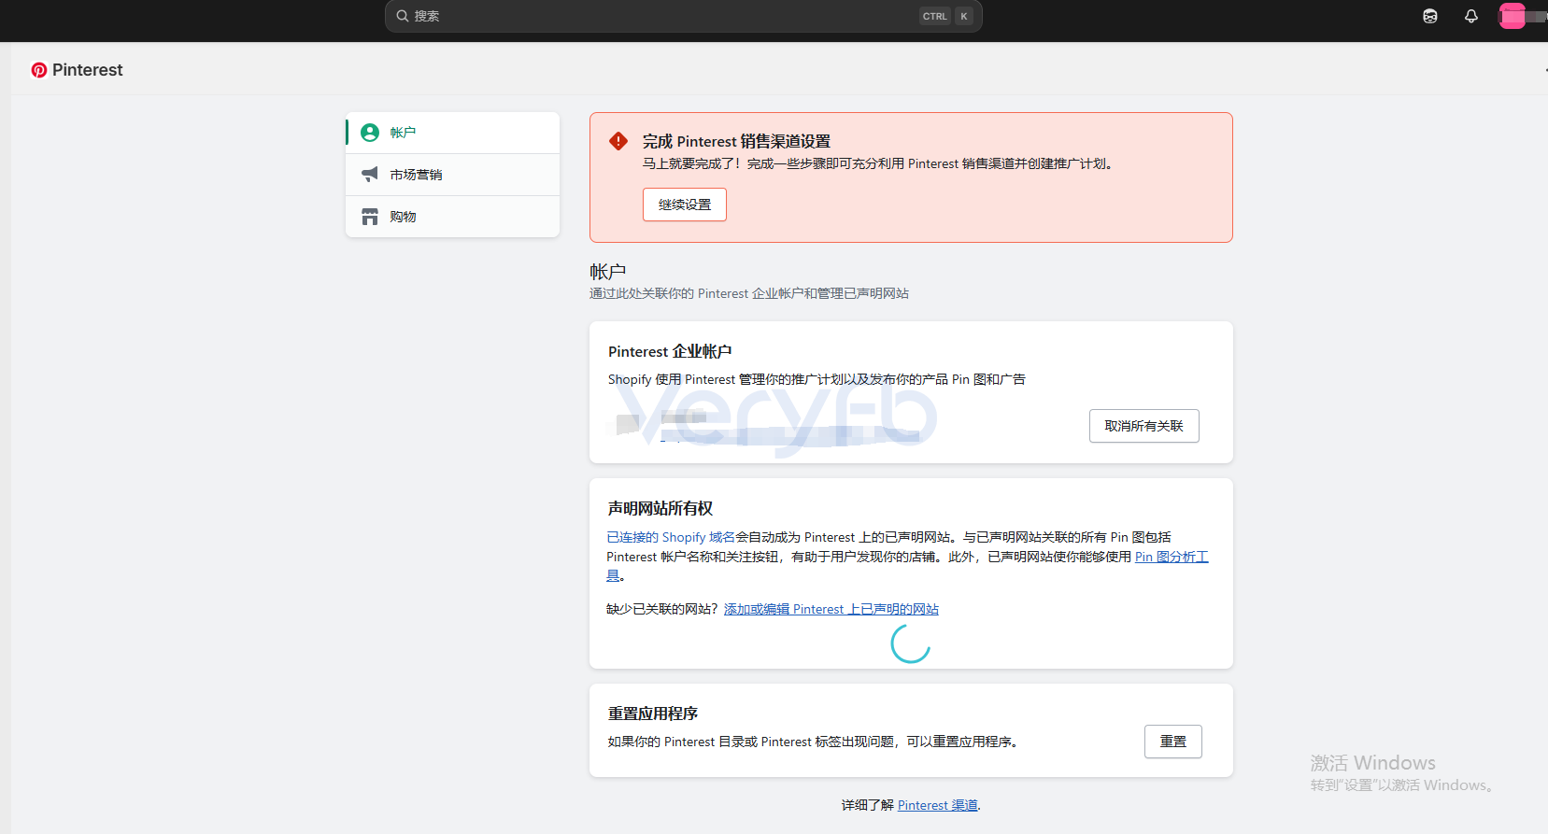Focus the 搜索 search field
This screenshot has height=834, width=1548.
pyautogui.click(x=683, y=16)
